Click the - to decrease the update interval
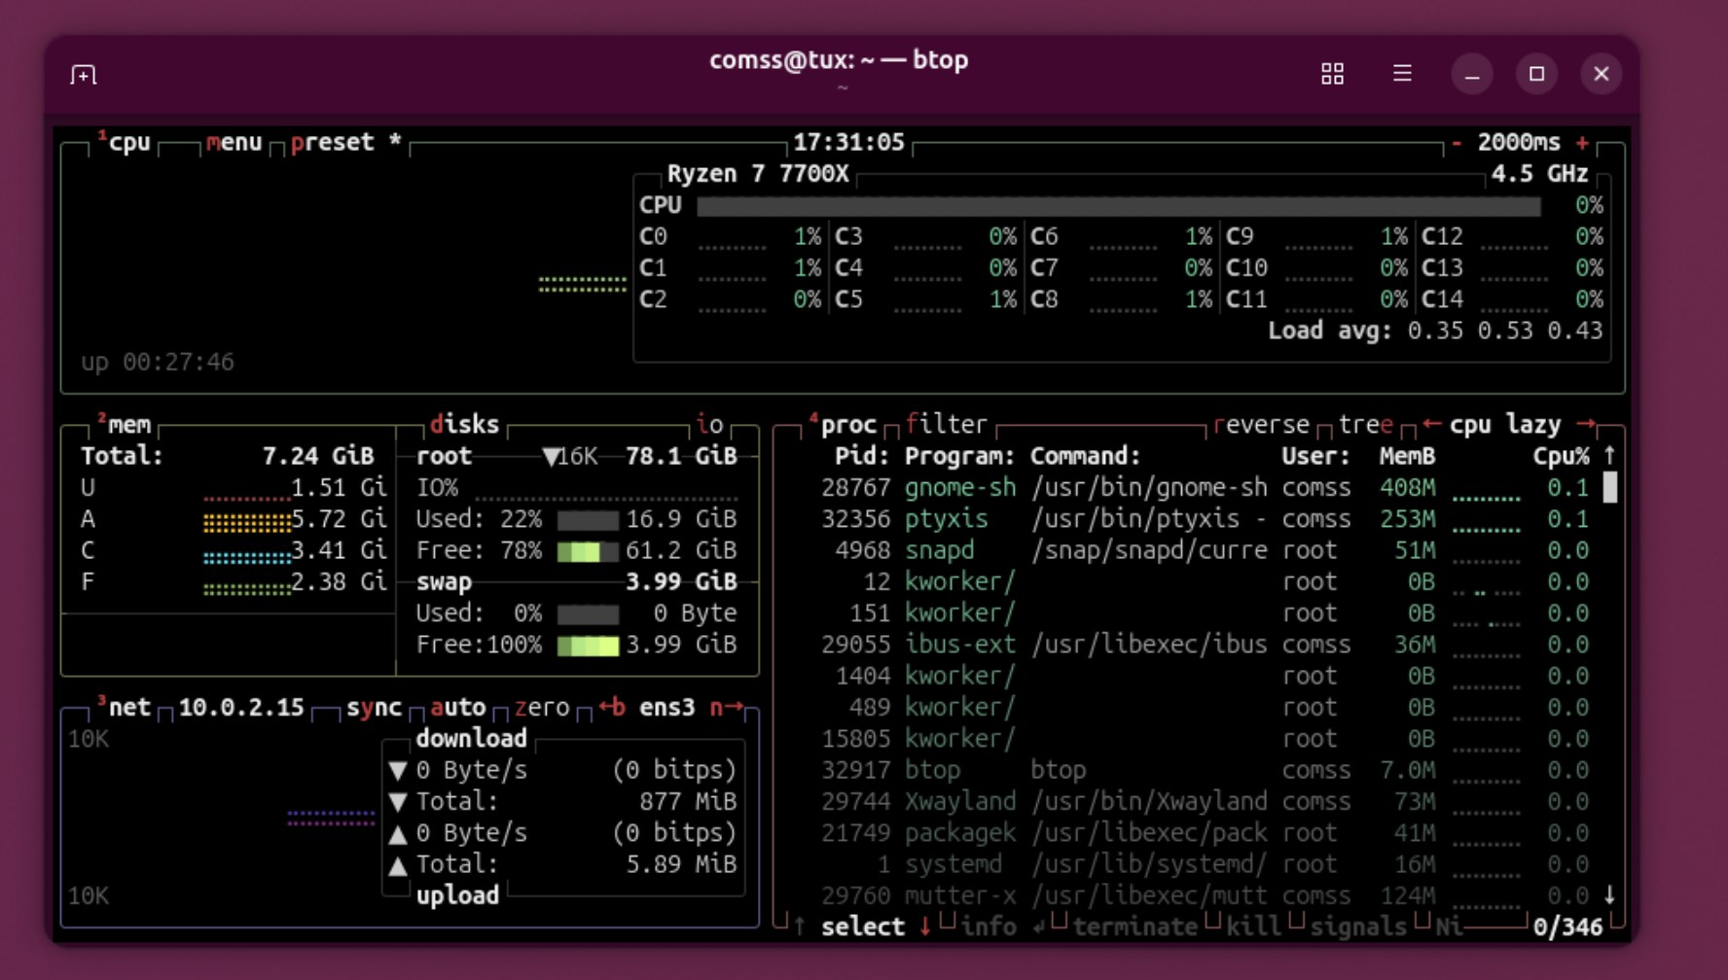 (1456, 142)
